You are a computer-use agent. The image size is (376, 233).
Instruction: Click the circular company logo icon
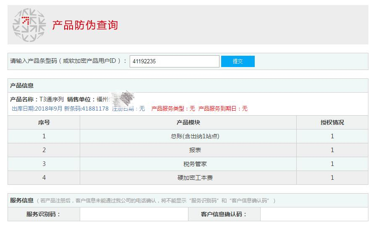click(x=29, y=25)
